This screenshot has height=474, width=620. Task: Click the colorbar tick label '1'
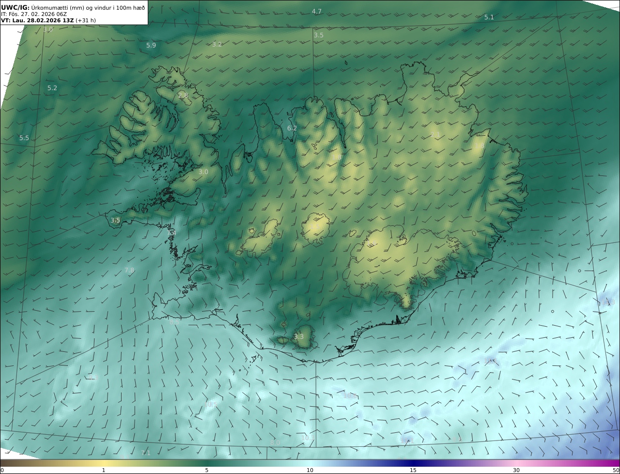104,470
